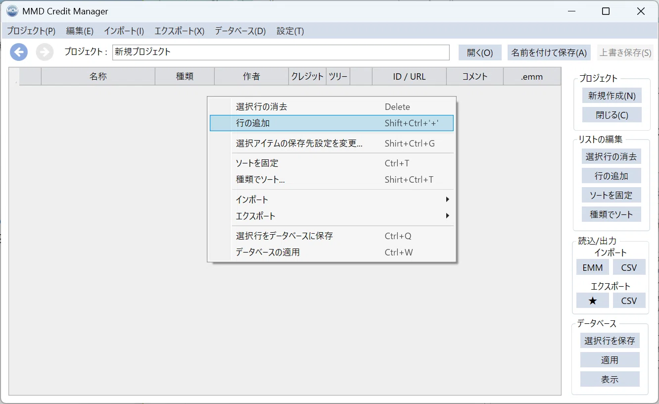Open the 設定(T) menu
This screenshot has width=659, height=404.
290,31
